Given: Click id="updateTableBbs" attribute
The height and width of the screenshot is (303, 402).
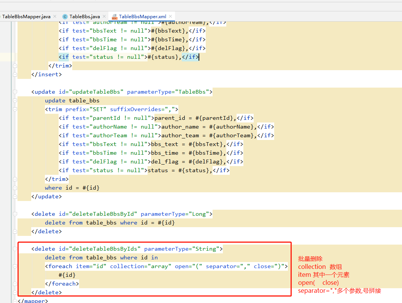Looking at the screenshot, I should coord(91,92).
